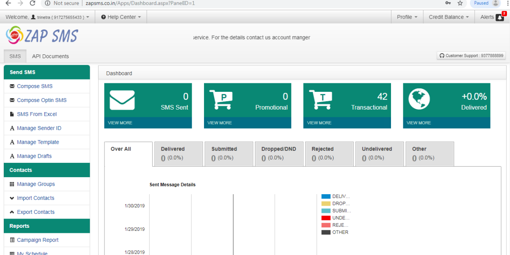Bookmark this page with the star icon
The width and height of the screenshot is (510, 255).
[x=460, y=3]
